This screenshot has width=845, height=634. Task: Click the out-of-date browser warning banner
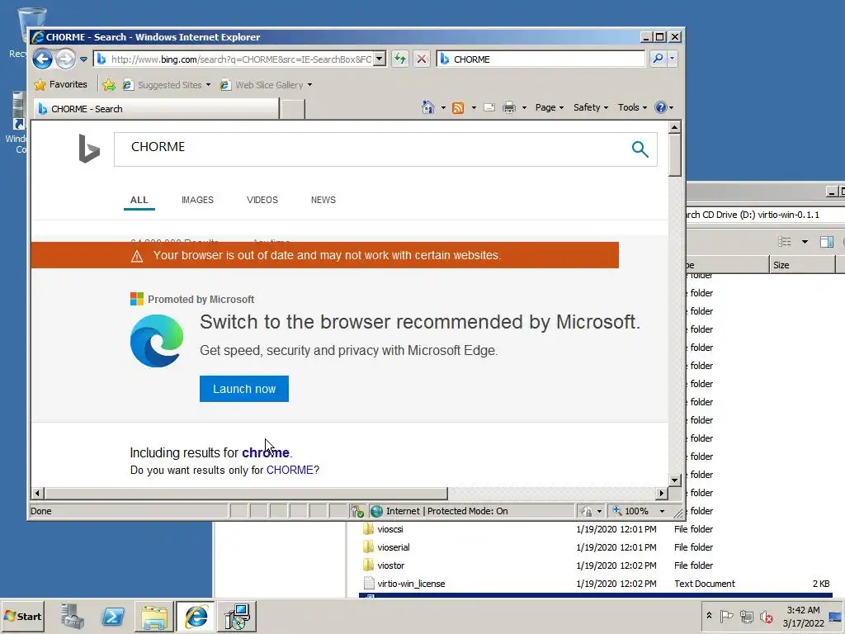[x=325, y=255]
